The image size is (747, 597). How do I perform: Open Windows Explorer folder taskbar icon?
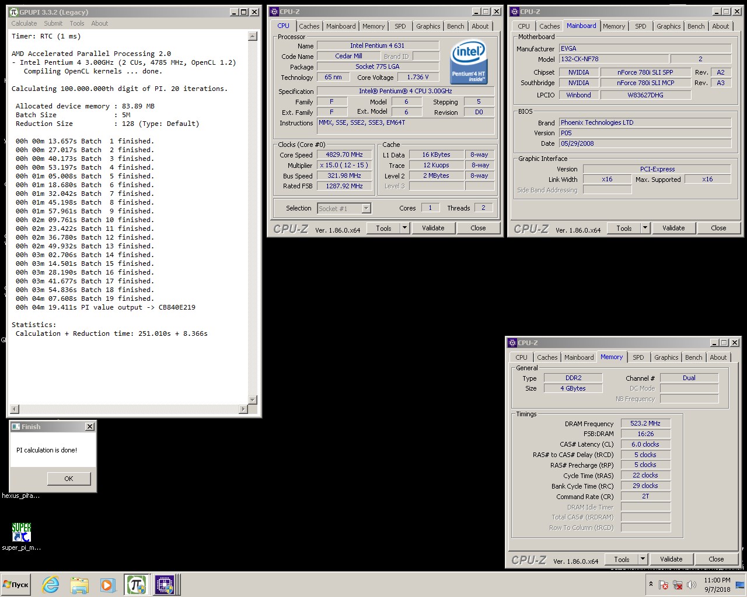coord(79,585)
